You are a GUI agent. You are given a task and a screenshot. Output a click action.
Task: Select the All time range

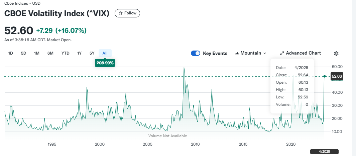(x=105, y=53)
